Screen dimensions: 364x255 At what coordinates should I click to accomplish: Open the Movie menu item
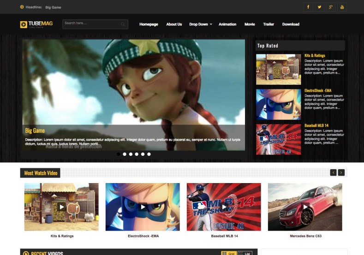click(250, 24)
